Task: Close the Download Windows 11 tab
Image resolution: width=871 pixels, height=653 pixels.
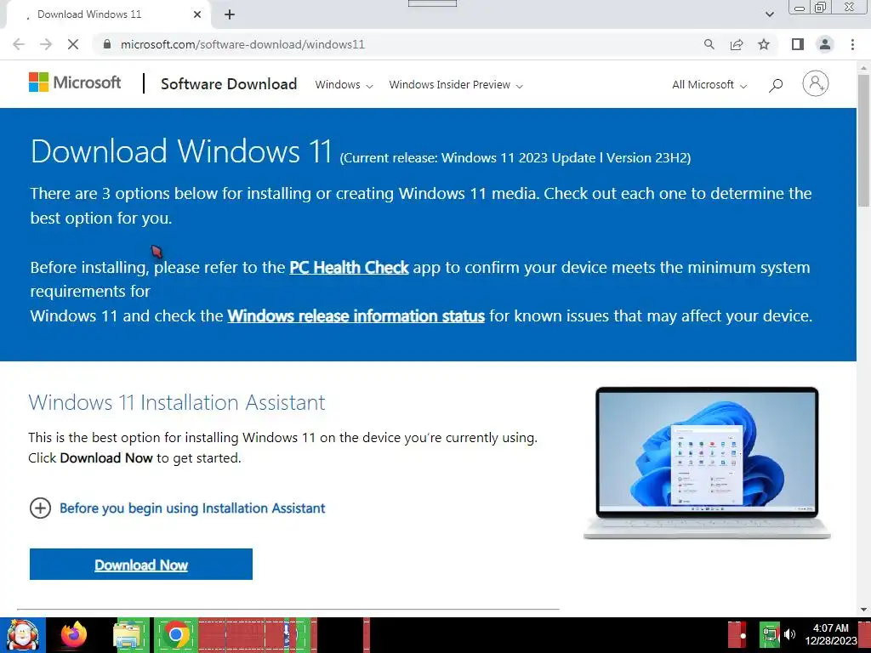Action: point(197,15)
